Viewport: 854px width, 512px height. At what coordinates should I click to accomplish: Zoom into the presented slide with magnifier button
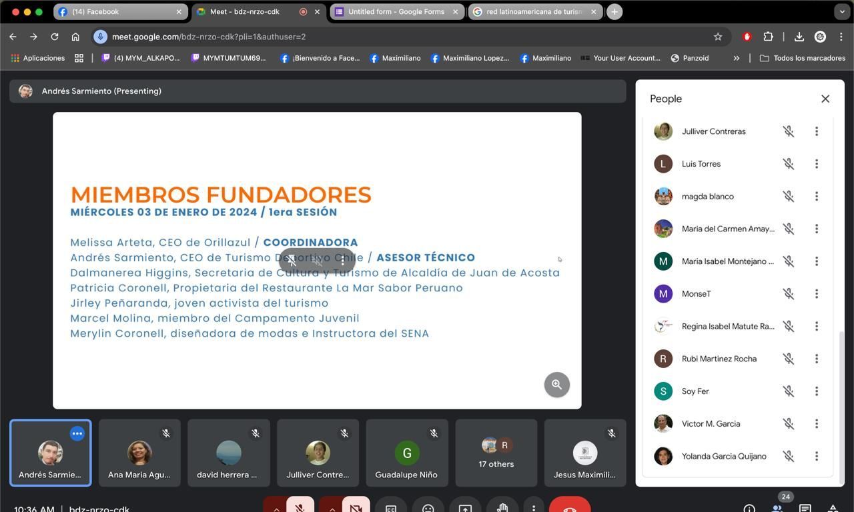coord(556,385)
